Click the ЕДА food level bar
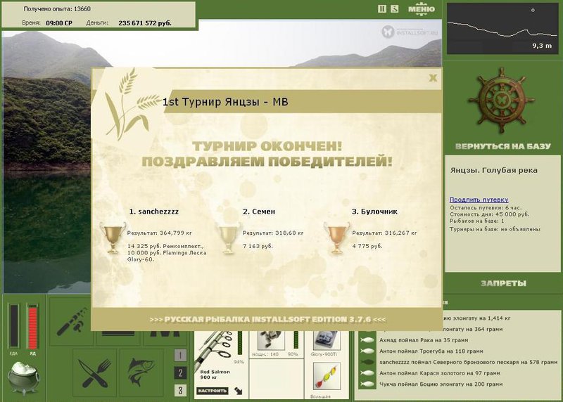The height and width of the screenshot is (402, 563). pos(14,326)
